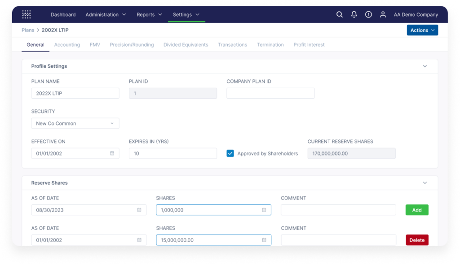Viewport: 460px width, 264px height.
Task: Delete the 01/01/2002 reserve shares entry
Action: click(x=417, y=240)
